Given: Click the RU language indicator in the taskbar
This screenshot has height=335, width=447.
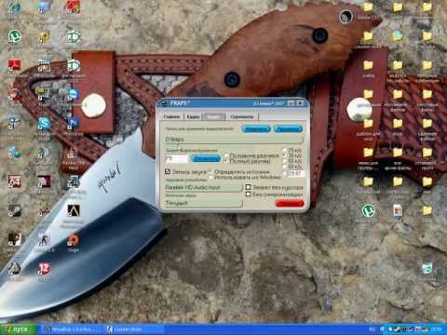Looking at the screenshot, I should click(372, 329).
